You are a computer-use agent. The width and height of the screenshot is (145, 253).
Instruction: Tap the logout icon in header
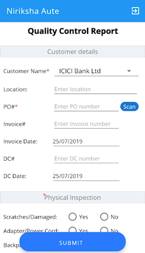point(135,11)
